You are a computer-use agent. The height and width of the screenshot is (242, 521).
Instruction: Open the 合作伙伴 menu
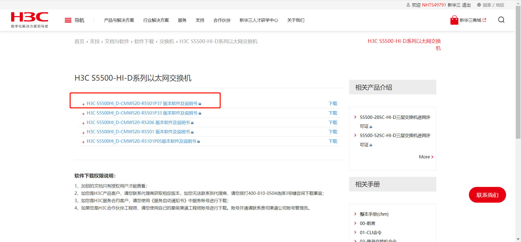tap(222, 20)
